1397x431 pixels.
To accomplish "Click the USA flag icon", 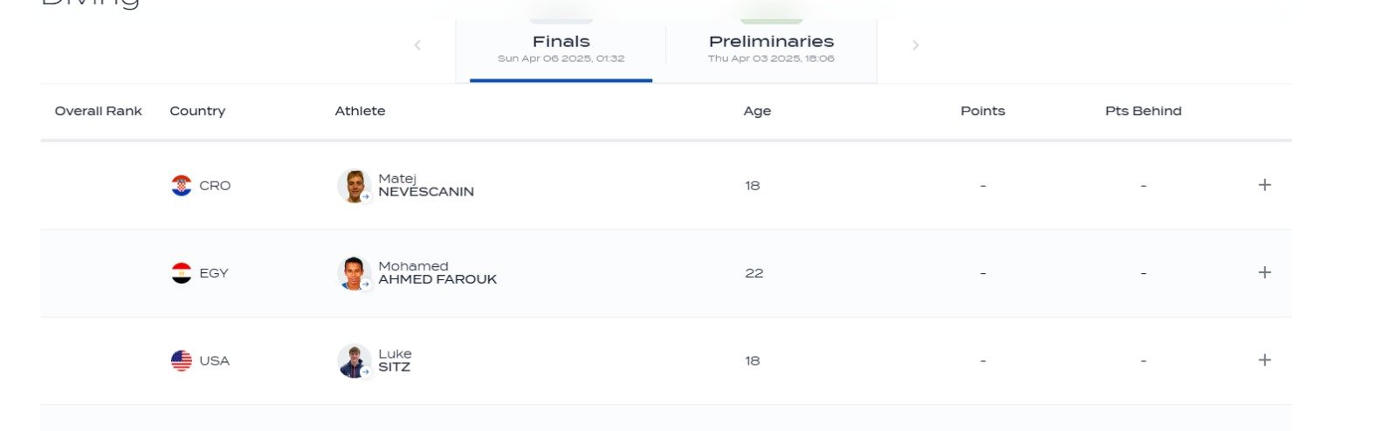I will (x=182, y=360).
